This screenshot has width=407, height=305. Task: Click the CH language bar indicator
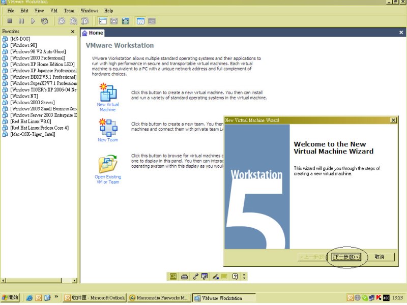pyautogui.click(x=173, y=277)
